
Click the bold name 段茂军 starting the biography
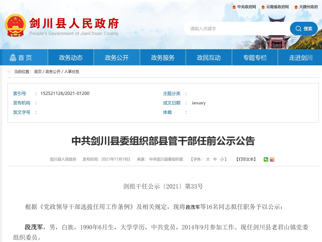point(34,227)
